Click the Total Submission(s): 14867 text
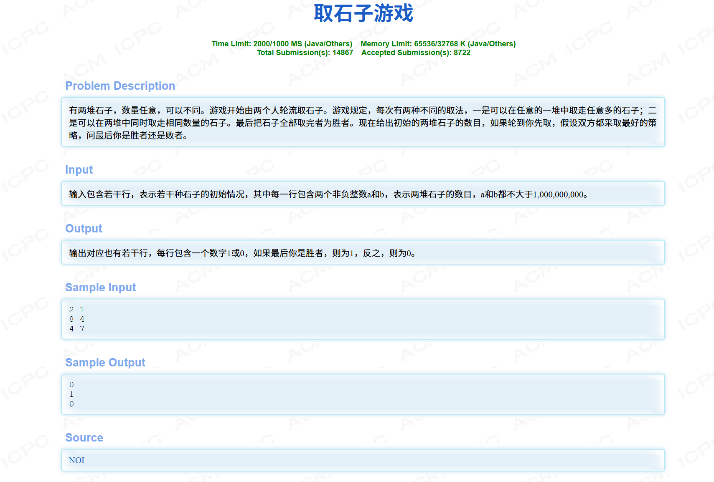 (x=305, y=53)
